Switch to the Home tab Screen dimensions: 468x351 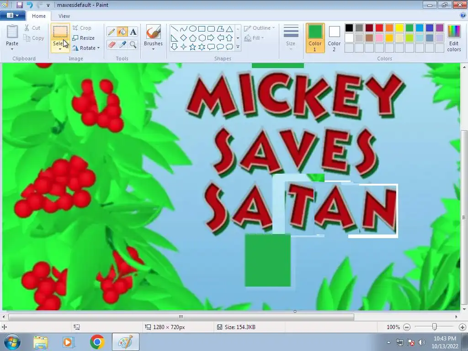(x=39, y=16)
